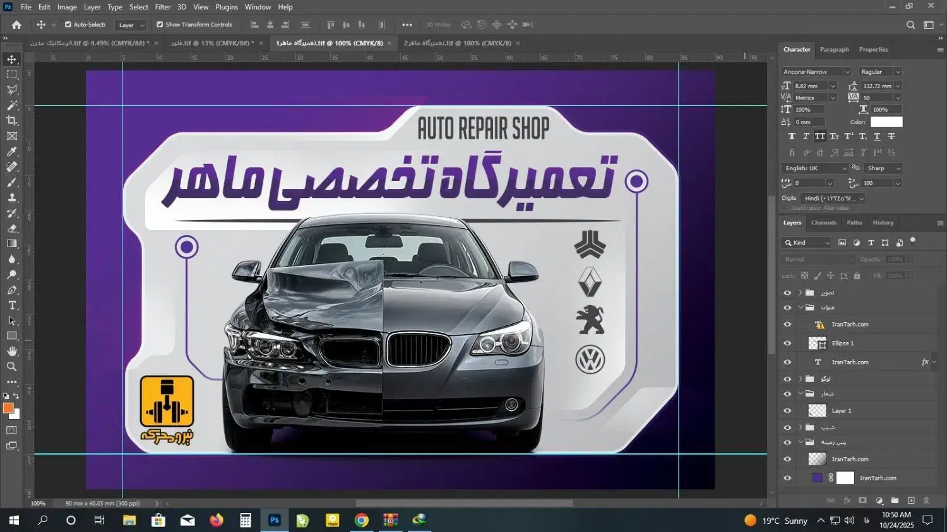
Task: Apply strikethrough formatting in Character panel
Action: (890, 136)
